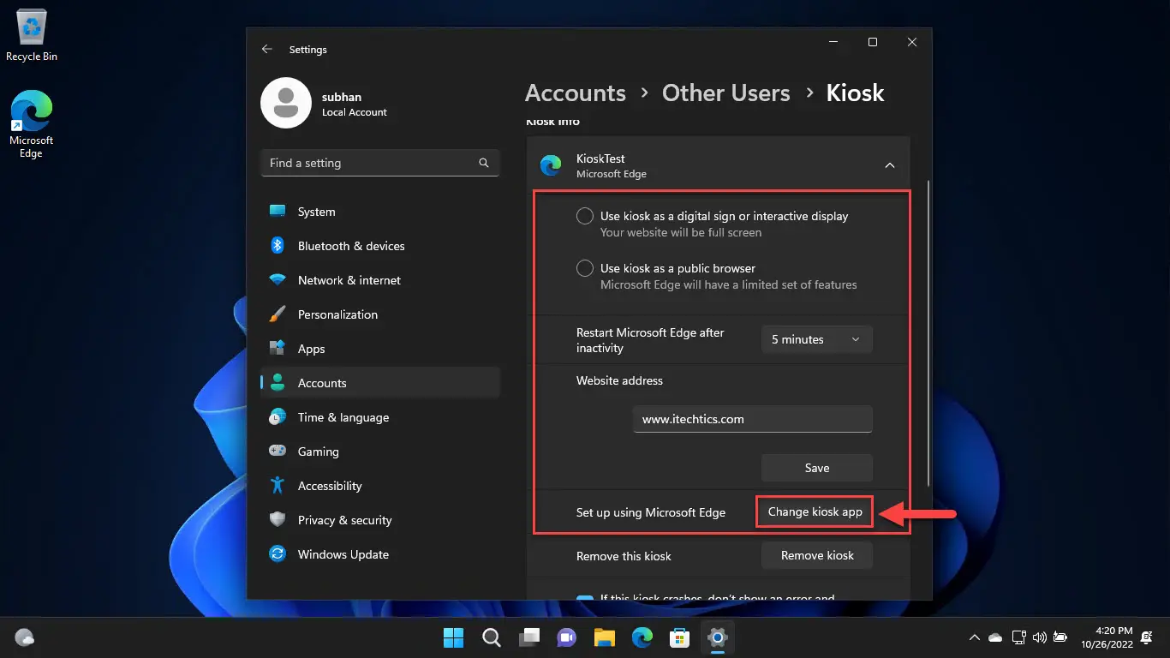Click the search magnifier in Find a setting
1170x658 pixels.
point(484,163)
